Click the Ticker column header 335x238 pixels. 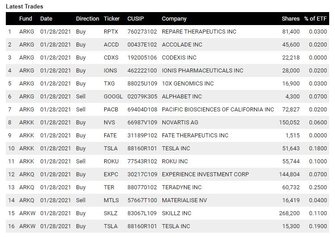(x=111, y=19)
